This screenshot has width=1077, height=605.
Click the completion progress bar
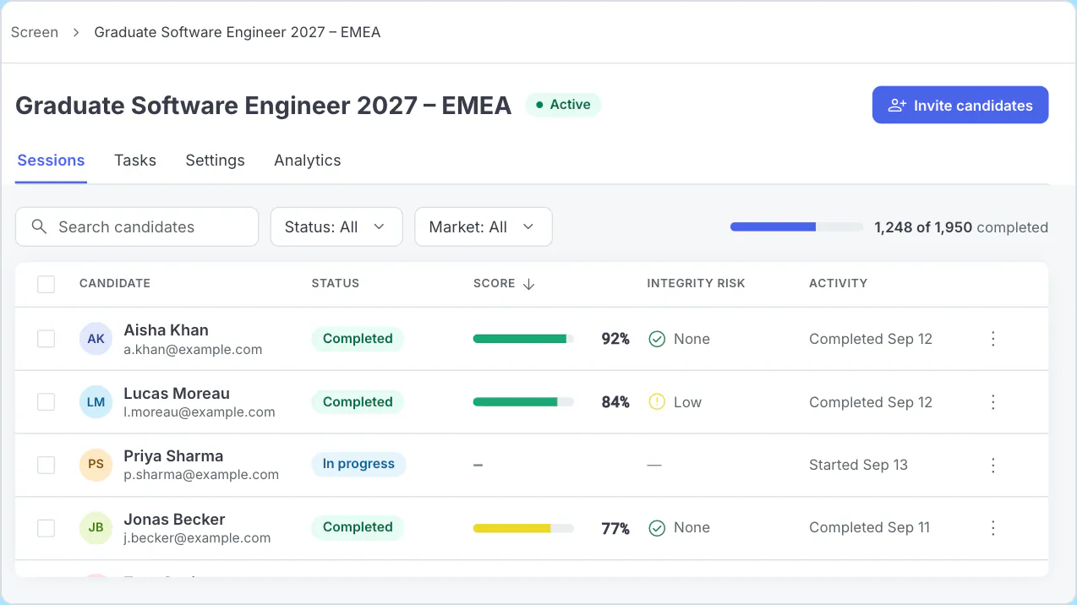796,226
